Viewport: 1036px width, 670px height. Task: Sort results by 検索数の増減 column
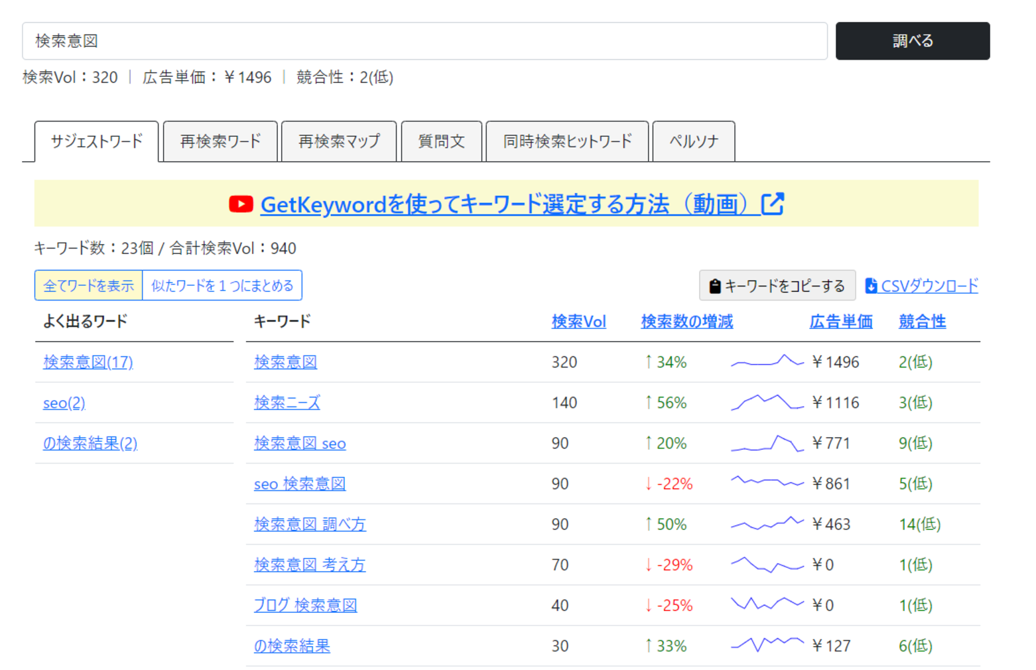click(x=687, y=322)
